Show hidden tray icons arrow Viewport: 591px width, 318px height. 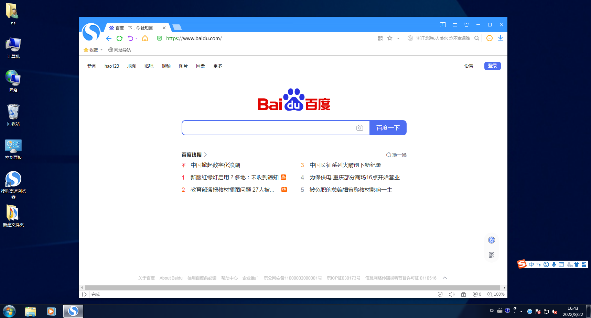[522, 311]
